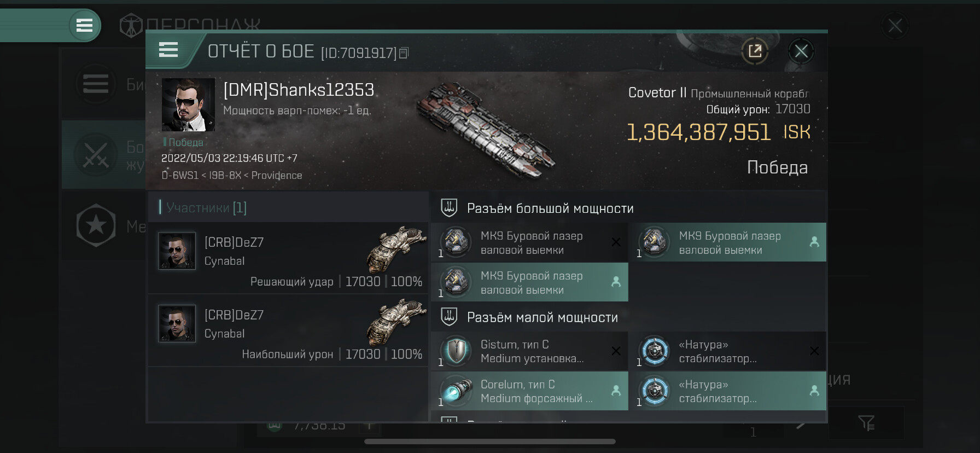Copy the report ID icon
Image resolution: width=980 pixels, height=453 pixels.
pyautogui.click(x=404, y=53)
